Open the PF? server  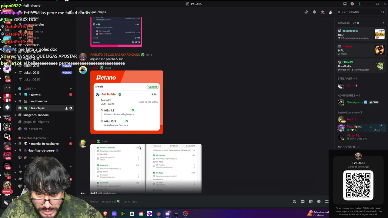tap(7, 88)
